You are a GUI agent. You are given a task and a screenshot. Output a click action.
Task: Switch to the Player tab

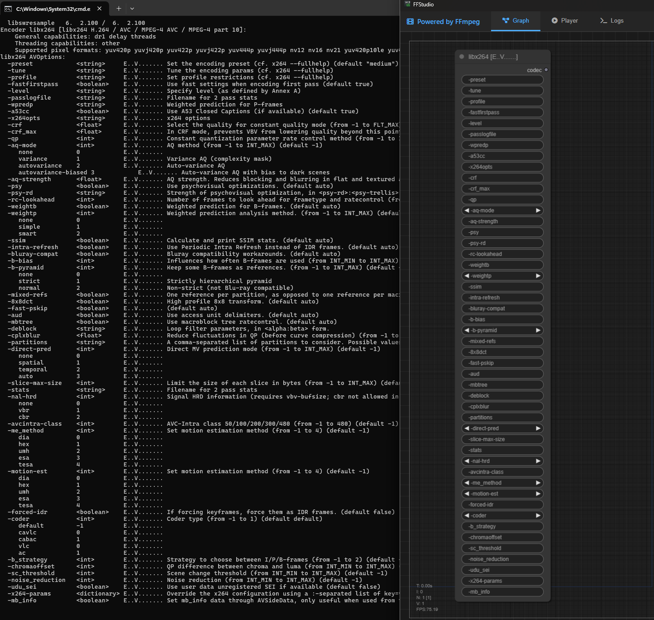(565, 21)
